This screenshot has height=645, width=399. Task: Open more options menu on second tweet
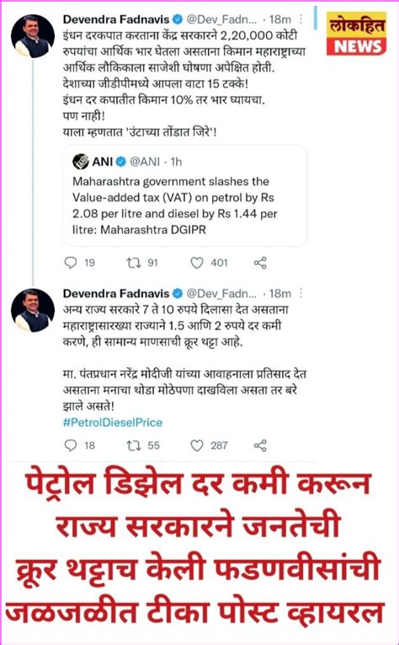pos(301,293)
